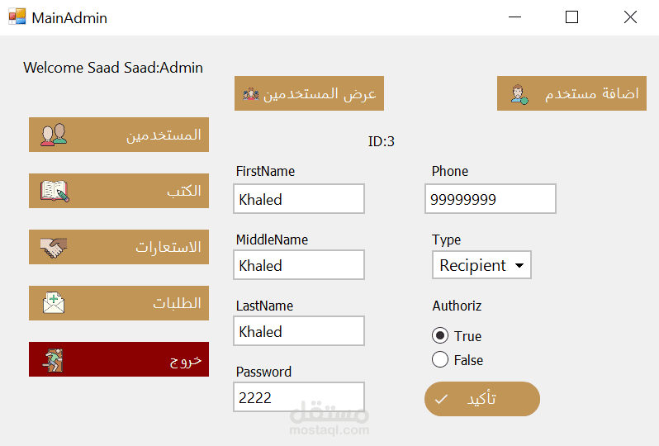
Task: Click the Phone number input field
Action: tap(491, 199)
